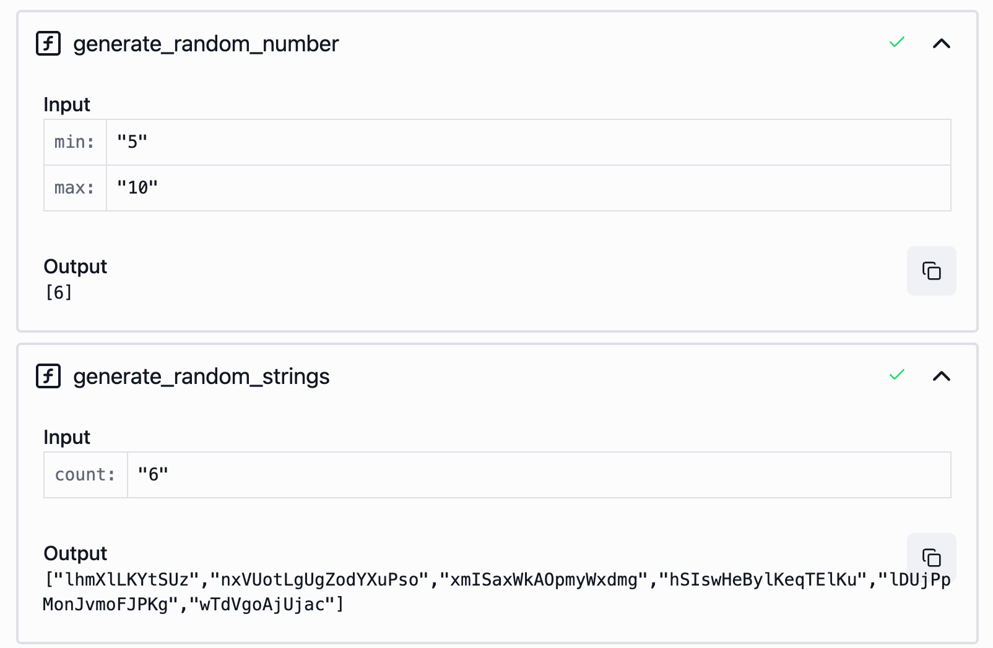The height and width of the screenshot is (648, 993).
Task: Click the green success checkmark on generate_random_strings
Action: pos(896,375)
